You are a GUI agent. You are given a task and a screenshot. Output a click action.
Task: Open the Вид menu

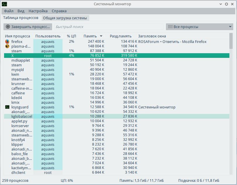click(x=21, y=11)
